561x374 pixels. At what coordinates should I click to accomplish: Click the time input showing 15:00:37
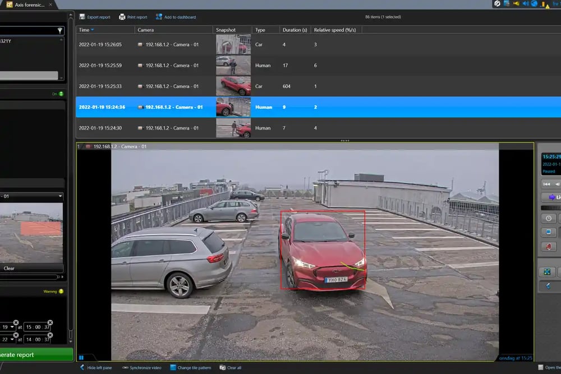37,327
